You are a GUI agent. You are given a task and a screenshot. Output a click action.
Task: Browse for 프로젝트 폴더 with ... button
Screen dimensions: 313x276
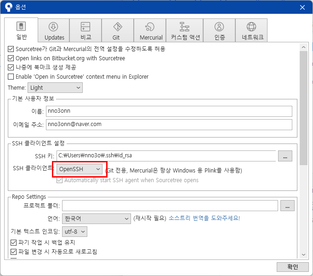click(287, 206)
